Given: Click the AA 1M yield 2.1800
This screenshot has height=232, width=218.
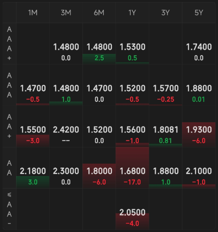Looking at the screenshot, I should pyautogui.click(x=33, y=171).
